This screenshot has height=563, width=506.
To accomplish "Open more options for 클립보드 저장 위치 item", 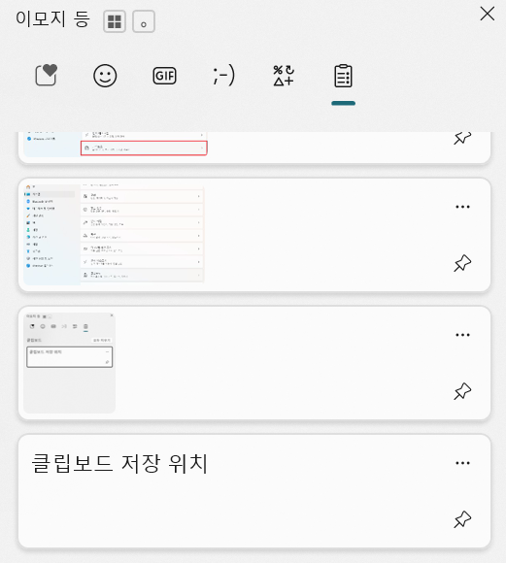I will pos(462,463).
